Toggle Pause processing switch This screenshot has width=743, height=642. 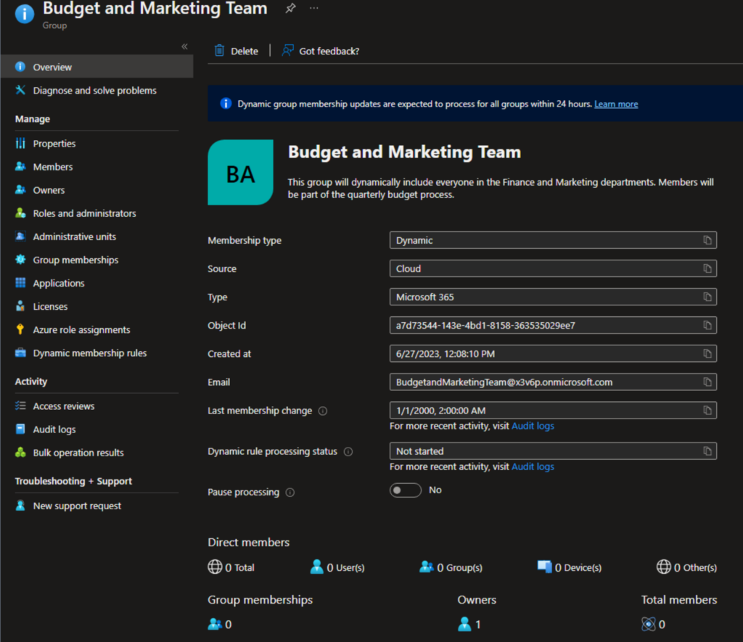[405, 490]
